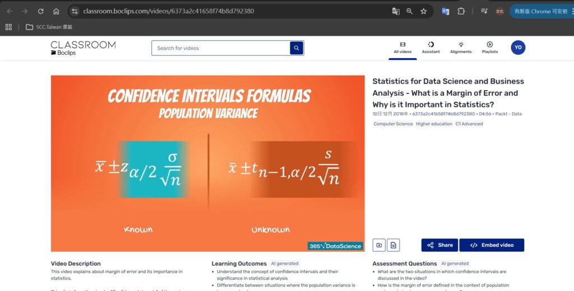Screen dimensions: 574x291
Task: Play the Confidence Intervals video thumbnail
Action: (207, 163)
